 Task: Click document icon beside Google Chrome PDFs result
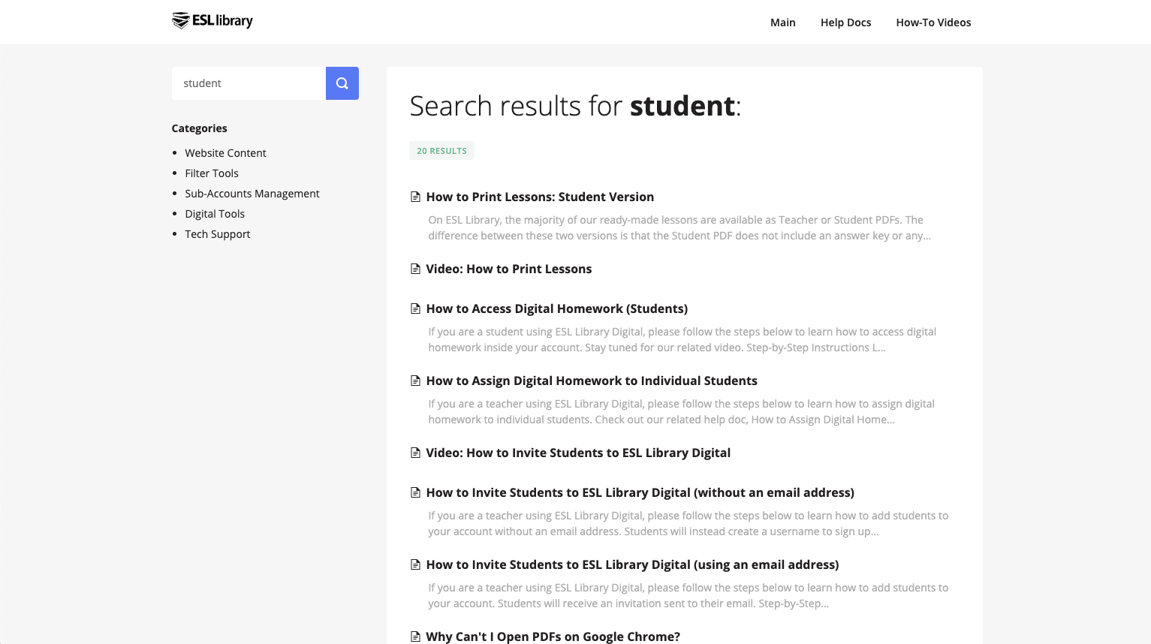click(x=415, y=636)
